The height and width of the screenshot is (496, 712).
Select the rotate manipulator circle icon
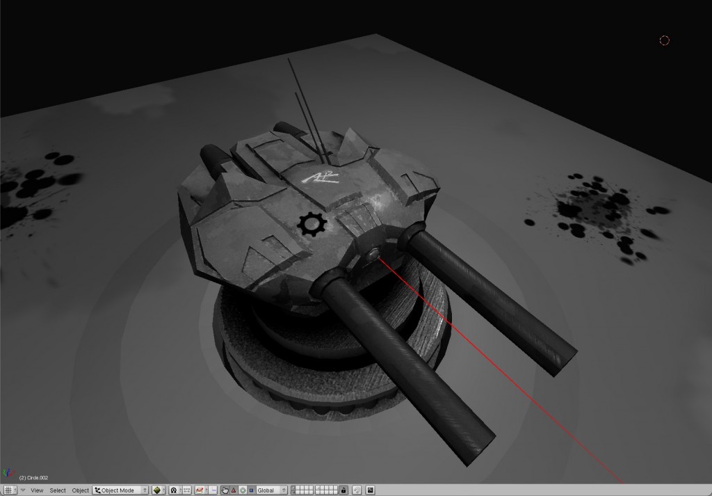point(243,489)
